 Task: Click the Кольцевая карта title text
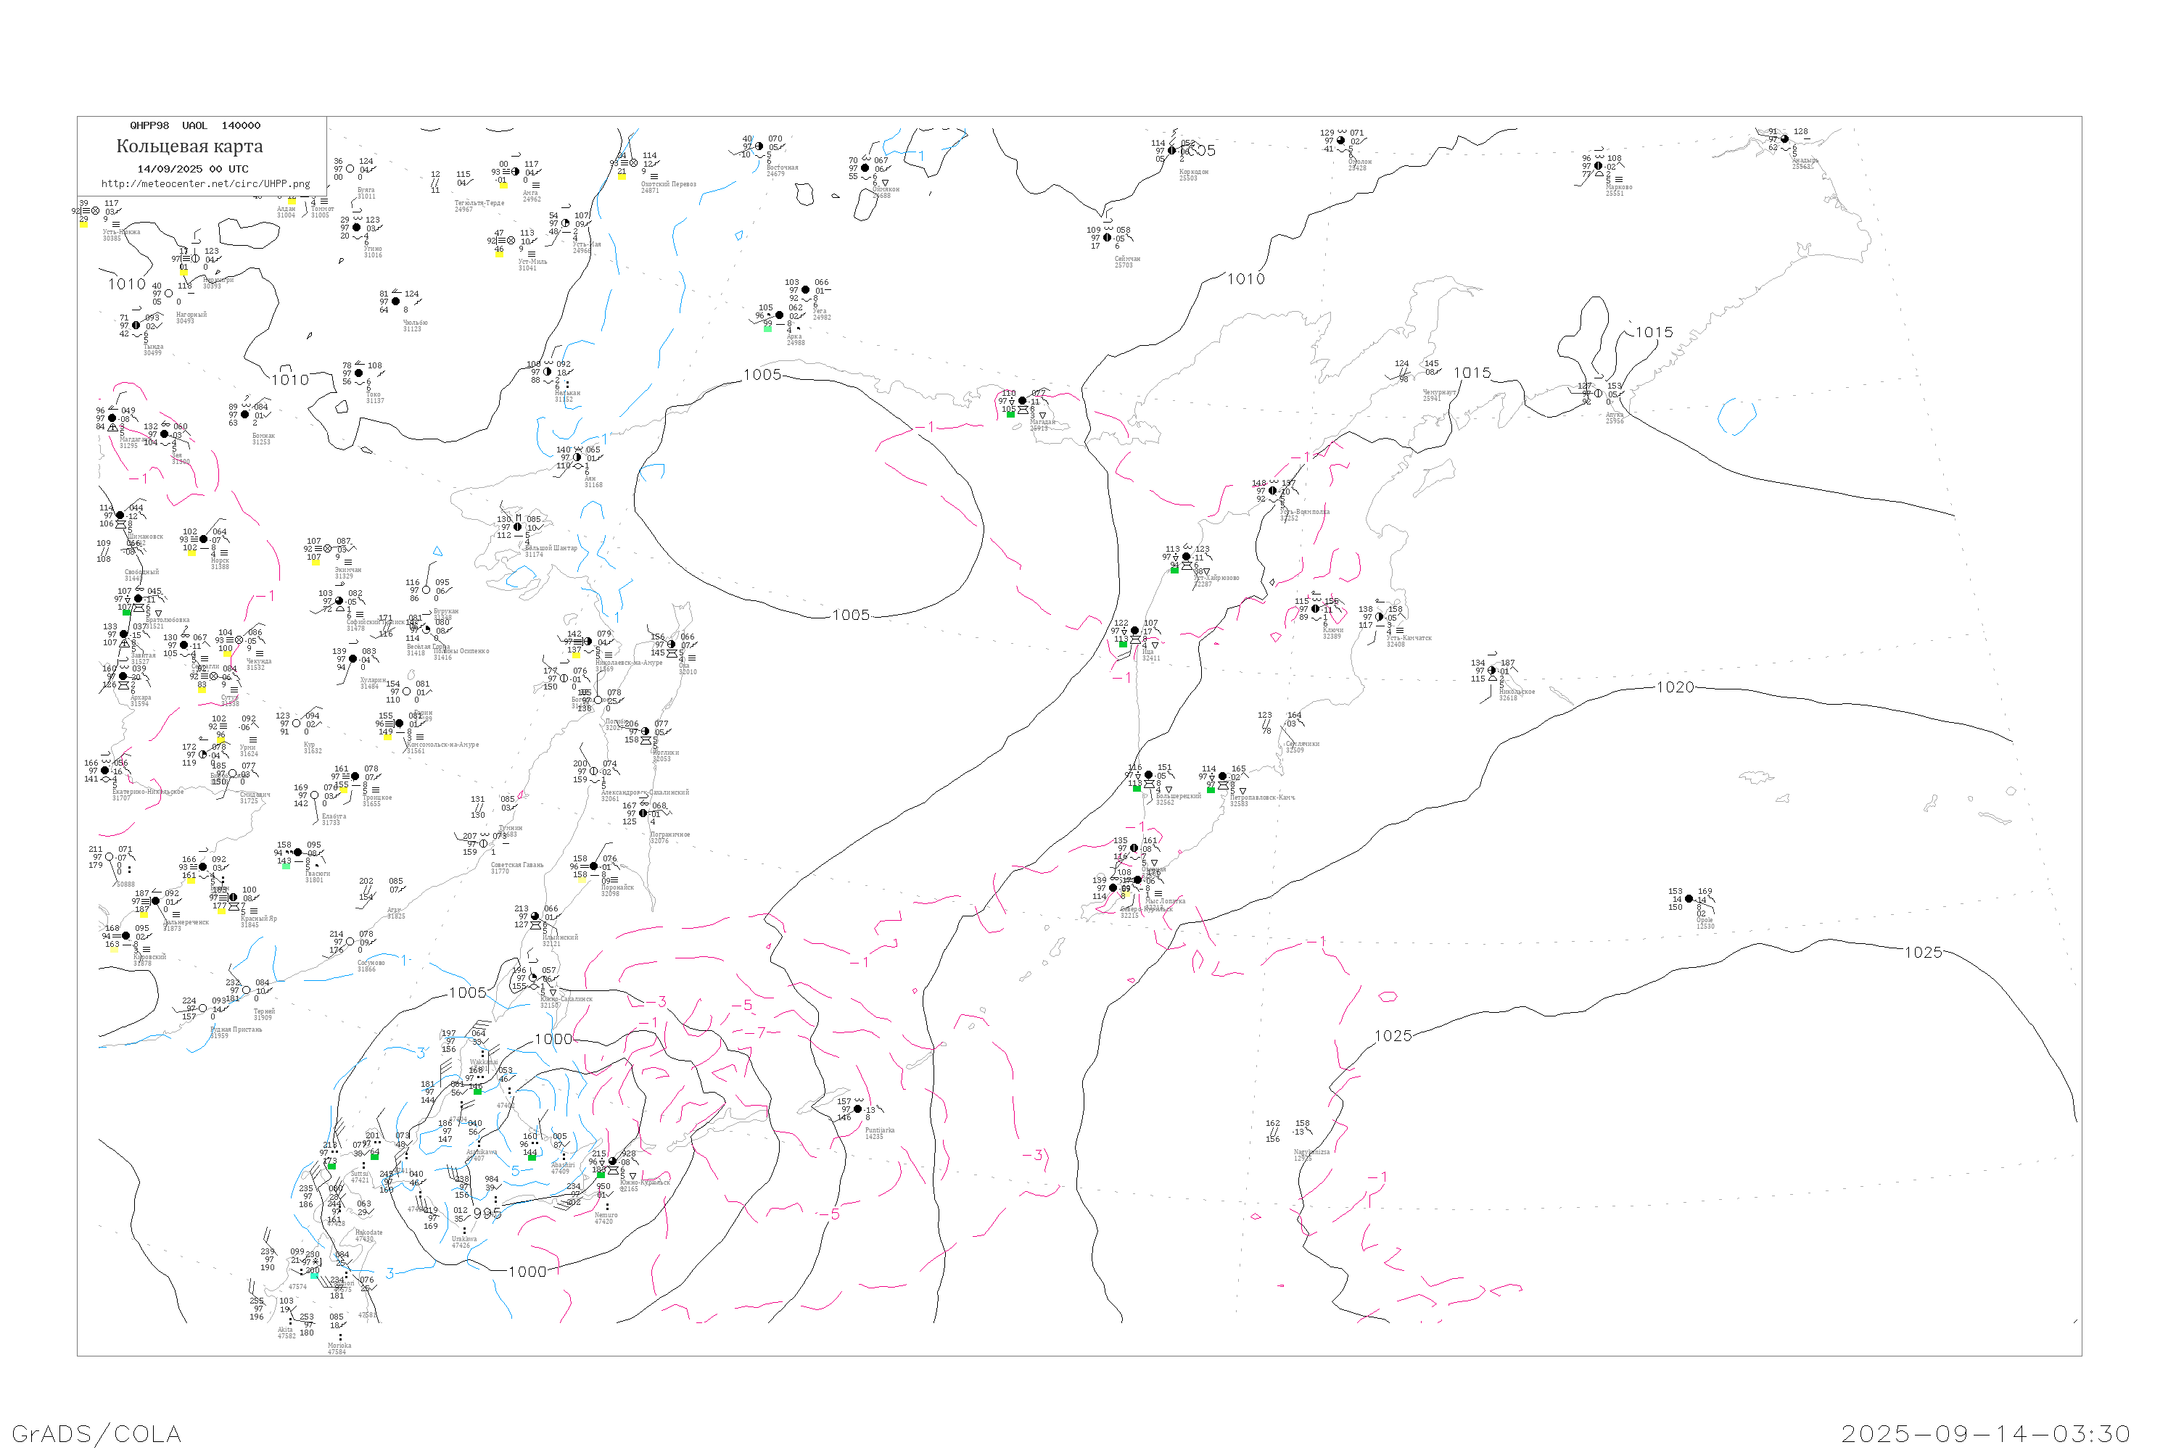189,146
